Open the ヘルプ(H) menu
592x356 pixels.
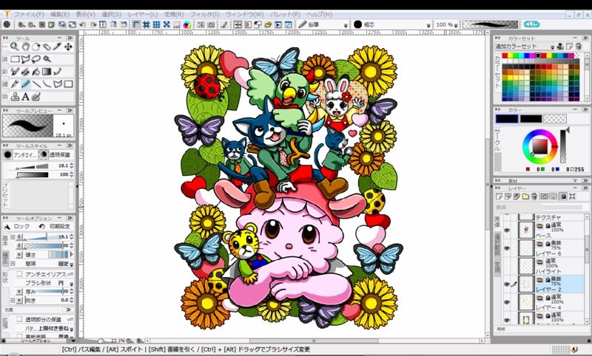coord(320,14)
